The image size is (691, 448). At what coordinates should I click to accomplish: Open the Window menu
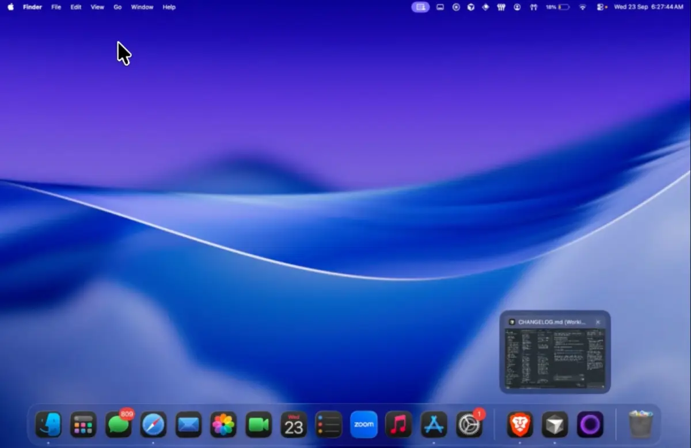point(142,7)
